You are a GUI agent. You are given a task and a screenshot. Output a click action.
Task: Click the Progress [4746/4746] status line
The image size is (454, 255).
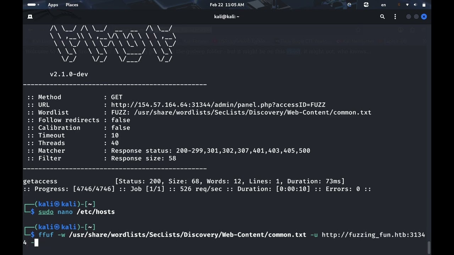point(197,189)
